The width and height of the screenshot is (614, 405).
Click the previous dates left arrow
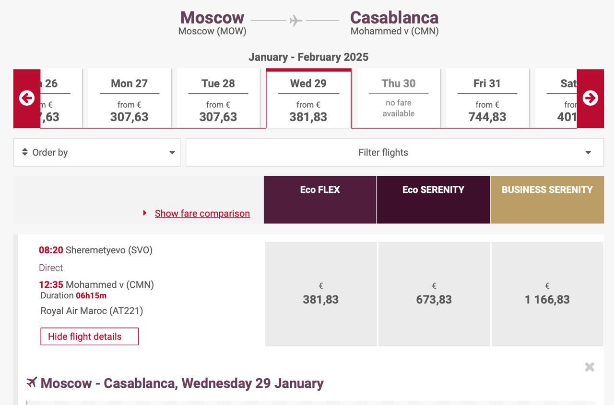pyautogui.click(x=27, y=98)
